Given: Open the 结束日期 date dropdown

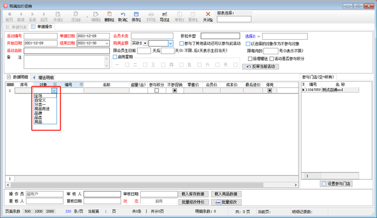Looking at the screenshot, I should click(107, 44).
